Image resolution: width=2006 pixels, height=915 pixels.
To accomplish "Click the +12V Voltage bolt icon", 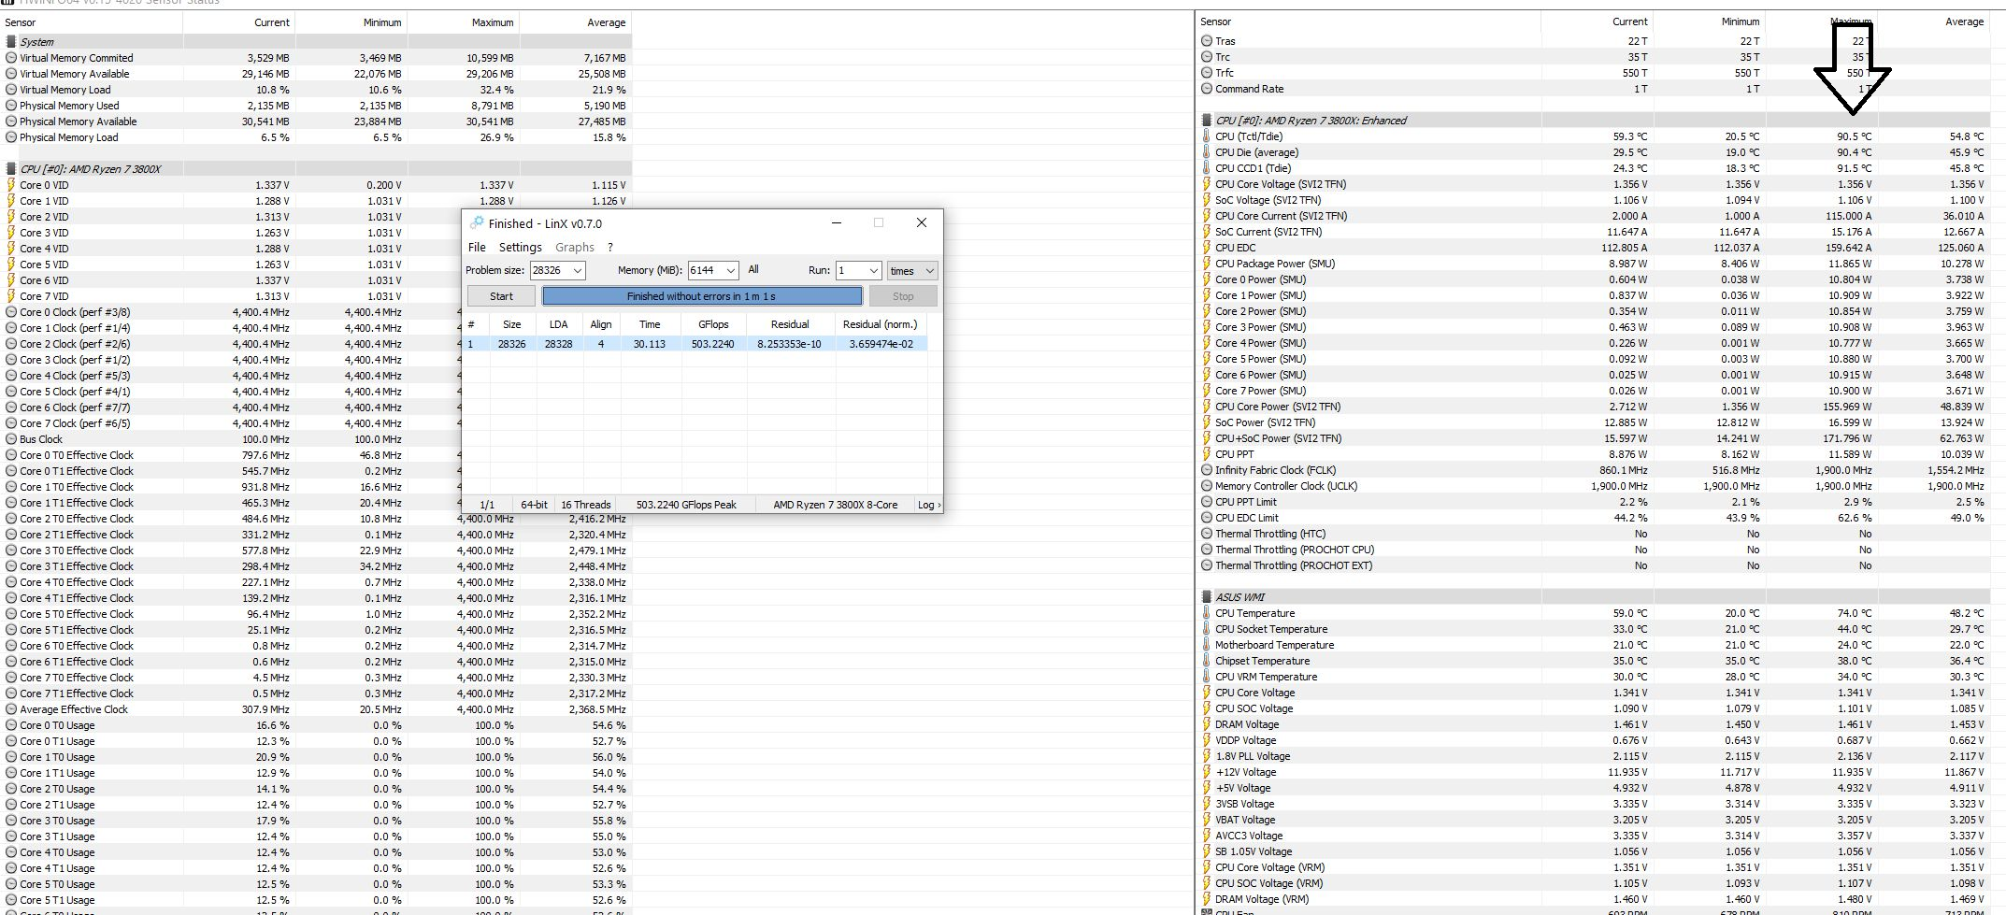I will tap(1207, 772).
